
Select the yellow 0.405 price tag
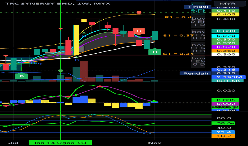[225, 14]
